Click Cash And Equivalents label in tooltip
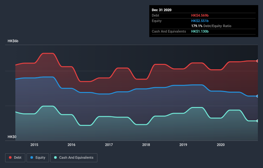Screen dimensions: 263x168 169,31
